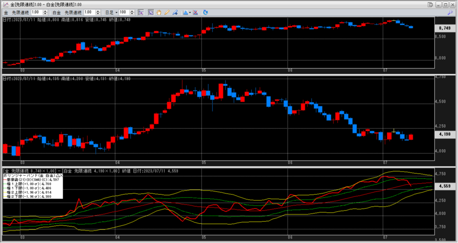Activate the hand pan tool

coord(158,12)
